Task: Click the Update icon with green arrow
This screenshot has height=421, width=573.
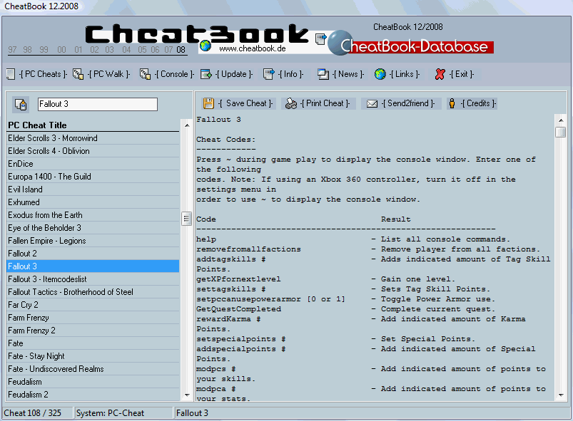Action: click(x=206, y=74)
